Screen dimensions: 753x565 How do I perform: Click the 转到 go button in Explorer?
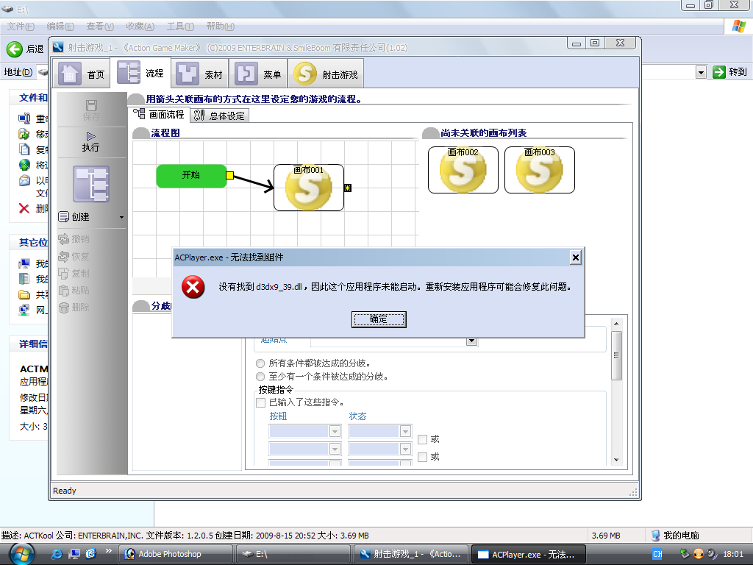coord(730,72)
